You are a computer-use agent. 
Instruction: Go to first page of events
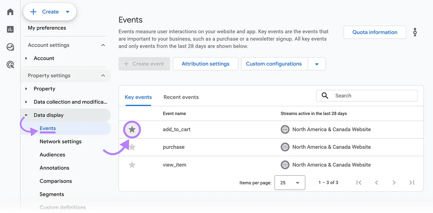(359, 183)
